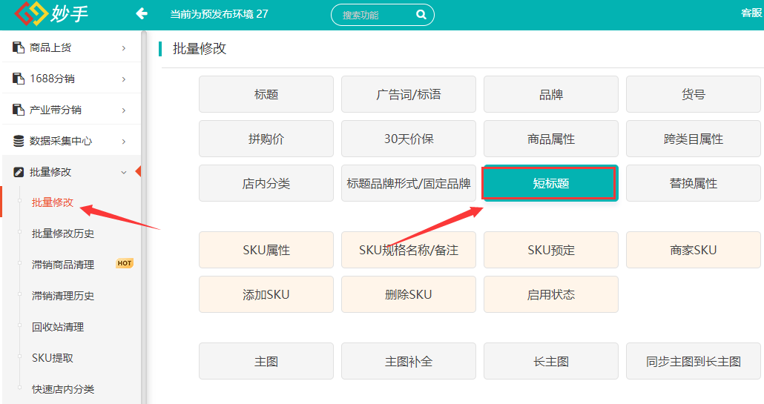This screenshot has height=404, width=764.
Task: Expand the 商品上货 menu chevron
Action: point(123,48)
